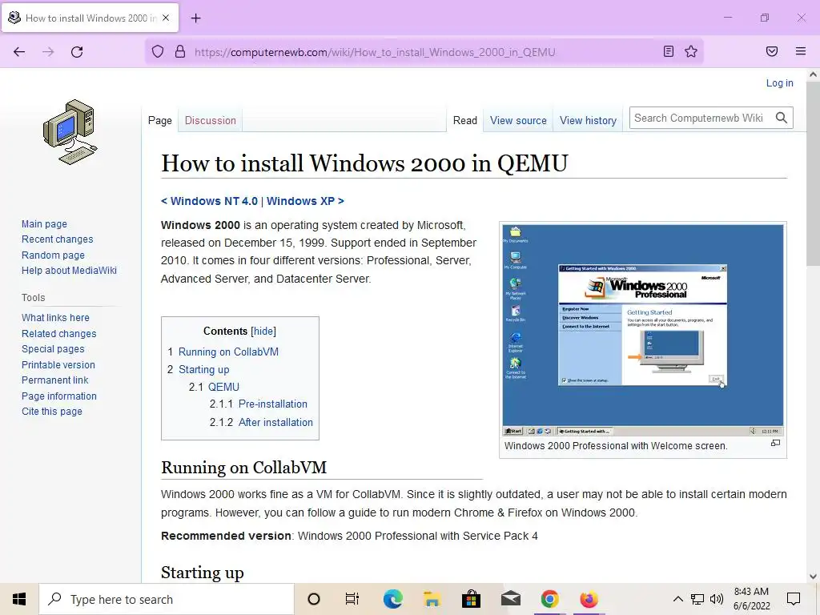820x615 pixels.
Task: Jump to After installation in contents
Action: [275, 422]
